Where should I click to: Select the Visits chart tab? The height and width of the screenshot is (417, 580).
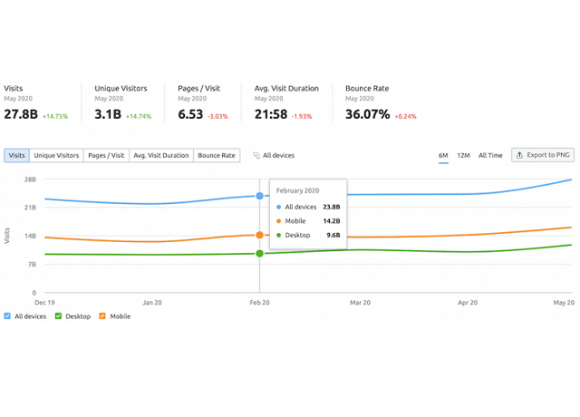pos(16,156)
